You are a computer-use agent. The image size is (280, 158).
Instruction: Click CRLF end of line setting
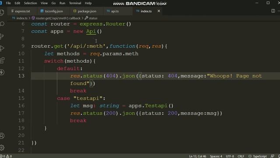pos(241,156)
